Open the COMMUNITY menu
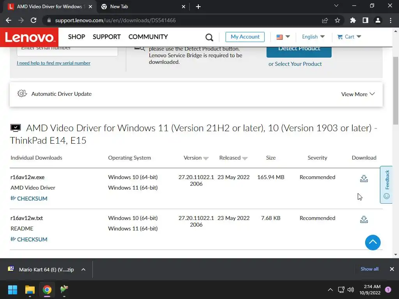Image resolution: width=399 pixels, height=299 pixels. point(148,37)
